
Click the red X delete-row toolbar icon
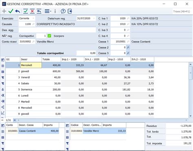(x=32, y=11)
